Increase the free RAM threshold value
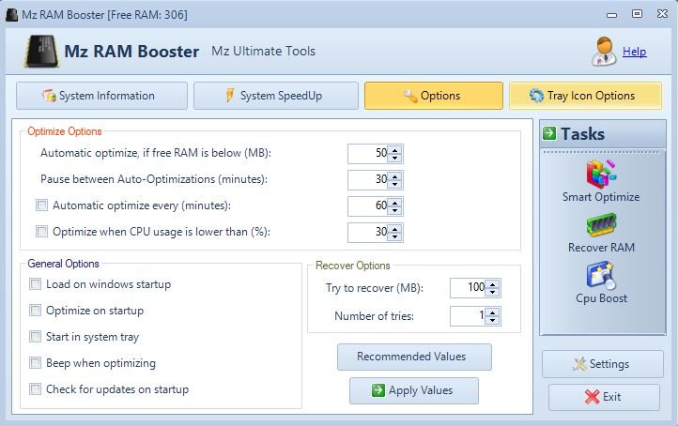The height and width of the screenshot is (426, 678). 394,149
